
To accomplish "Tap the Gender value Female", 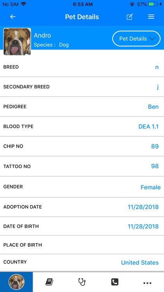I will tap(150, 187).
